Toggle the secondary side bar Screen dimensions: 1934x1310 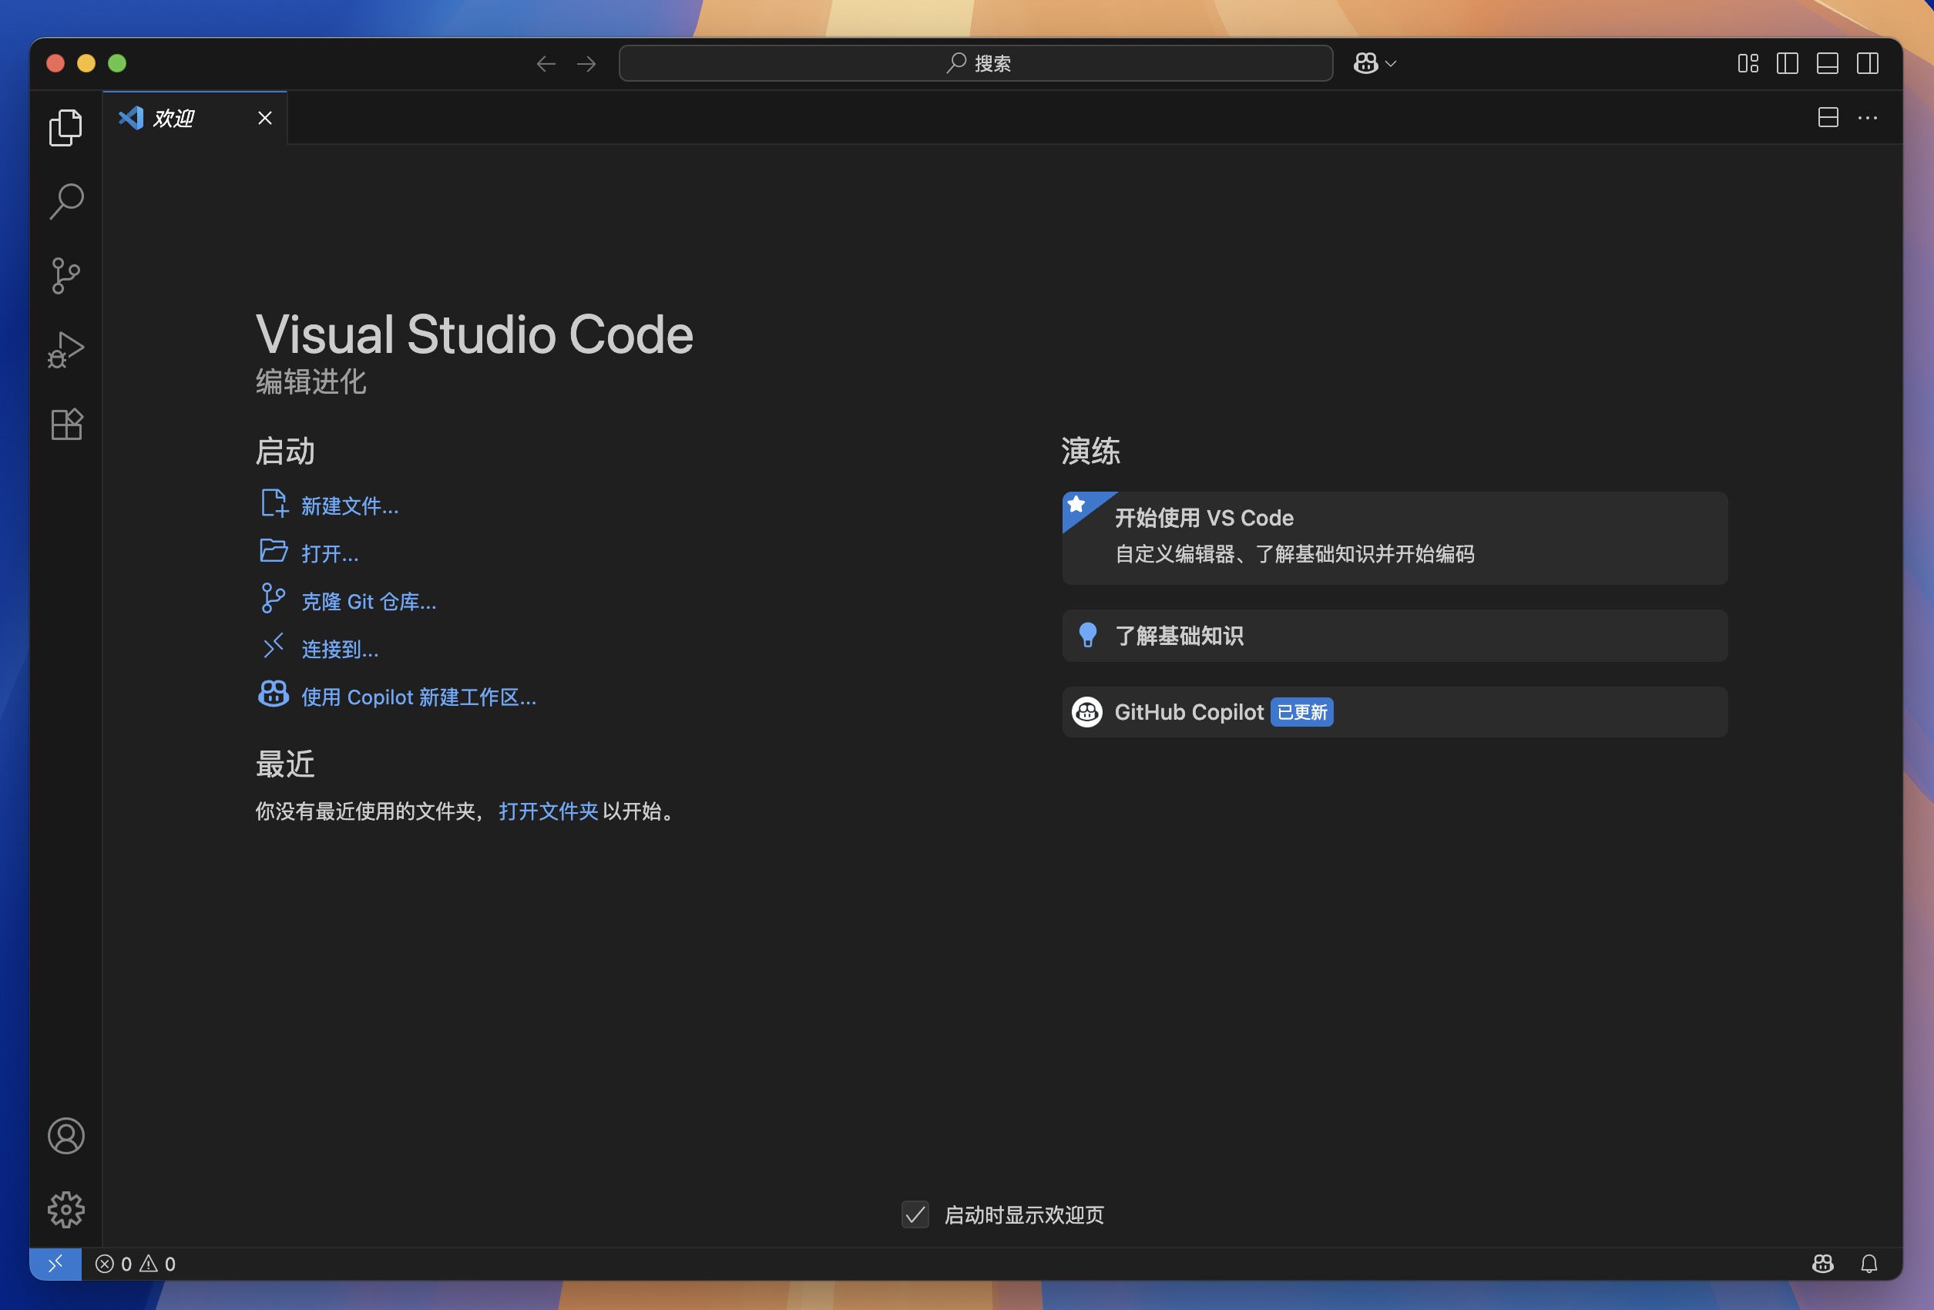point(1868,63)
